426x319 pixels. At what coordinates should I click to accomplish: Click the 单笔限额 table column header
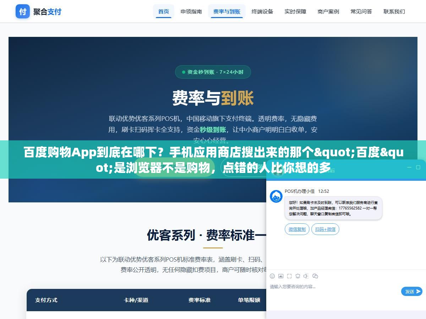(249, 300)
